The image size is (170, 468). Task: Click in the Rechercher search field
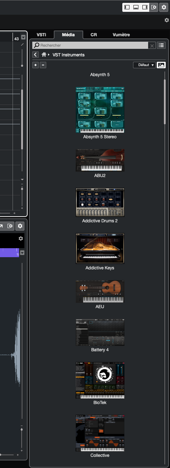pyautogui.click(x=90, y=46)
